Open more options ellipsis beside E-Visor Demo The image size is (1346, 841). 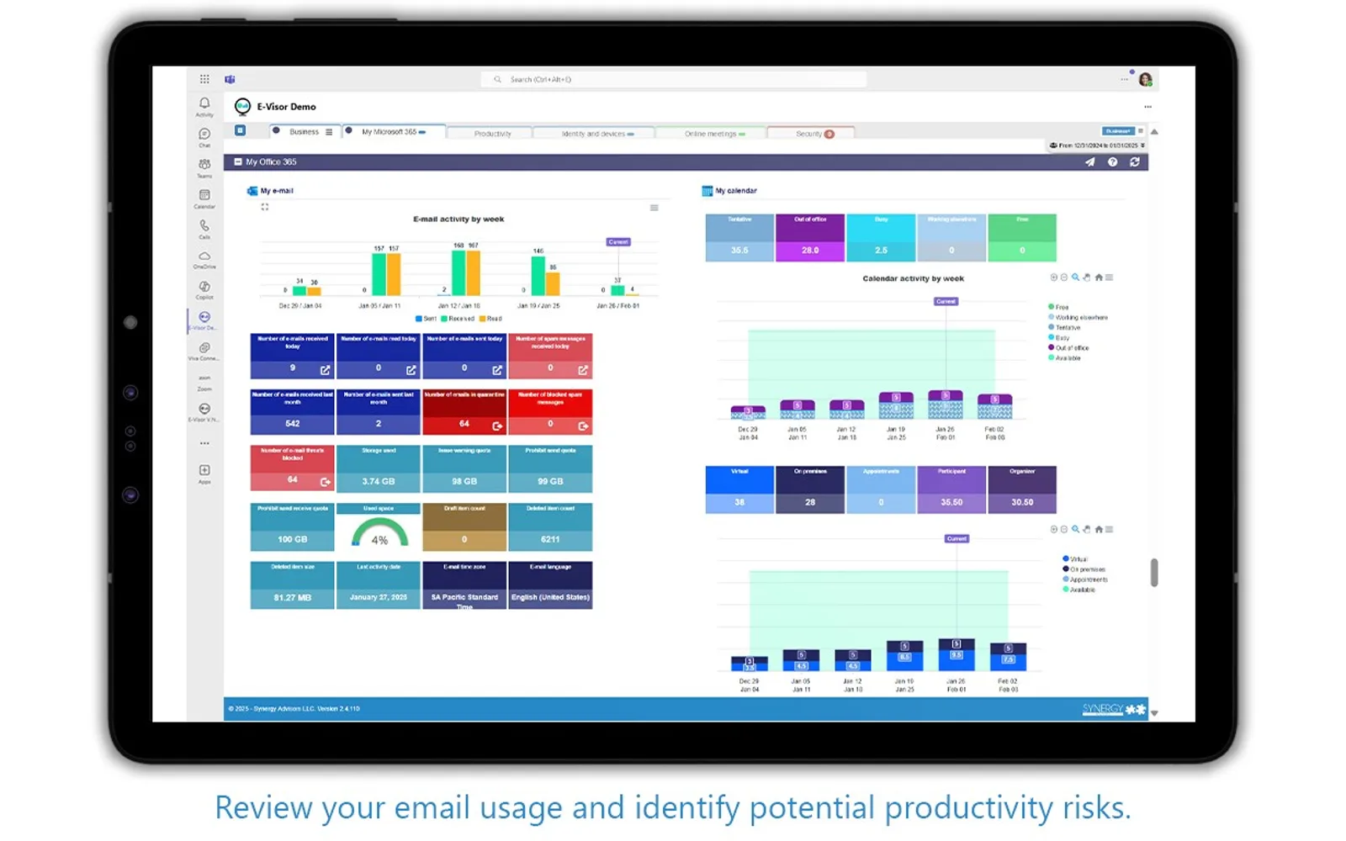(x=1147, y=107)
